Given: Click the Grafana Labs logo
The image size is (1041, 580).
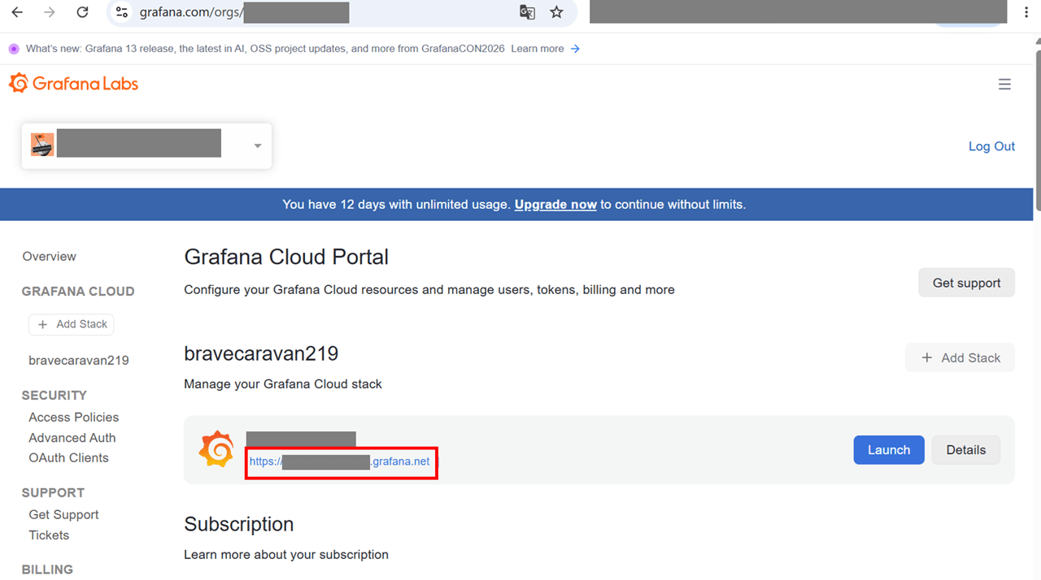Looking at the screenshot, I should tap(73, 83).
